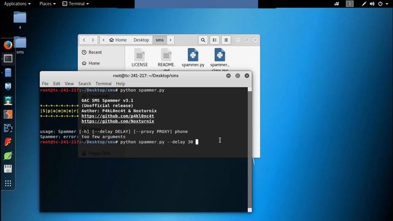Open the file manager hamburger menu
393x221 pixels.
click(226, 40)
